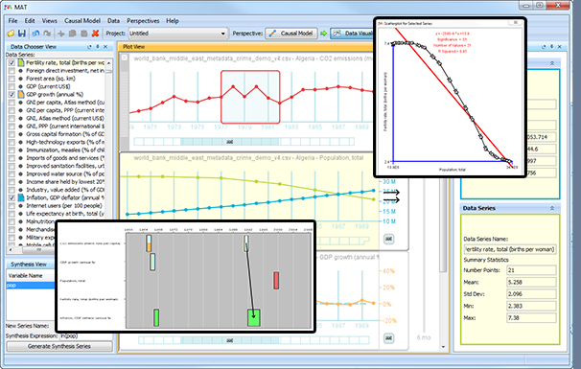The height and width of the screenshot is (369, 581).
Task: Toggle GDP growth (annual %) checkbox
Action: [x=12, y=95]
